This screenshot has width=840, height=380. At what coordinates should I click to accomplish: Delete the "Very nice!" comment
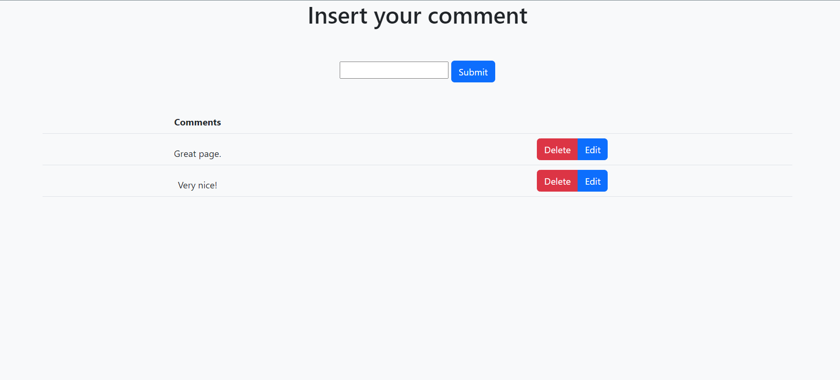[x=557, y=181]
